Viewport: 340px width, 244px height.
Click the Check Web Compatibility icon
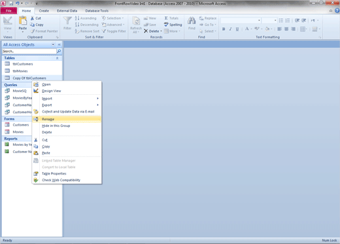36,180
